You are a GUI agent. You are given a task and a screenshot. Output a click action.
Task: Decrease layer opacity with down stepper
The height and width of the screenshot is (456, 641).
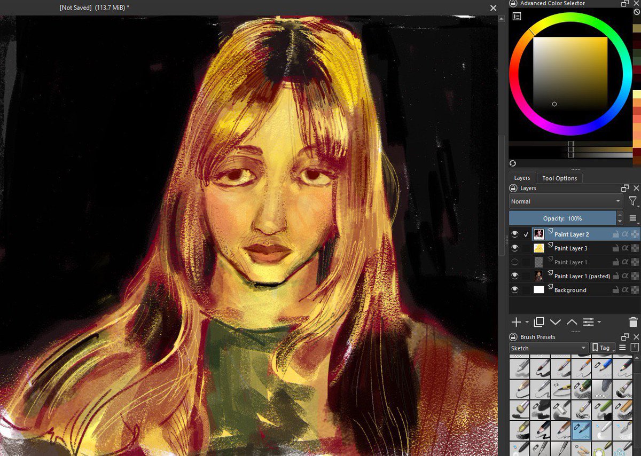click(620, 222)
